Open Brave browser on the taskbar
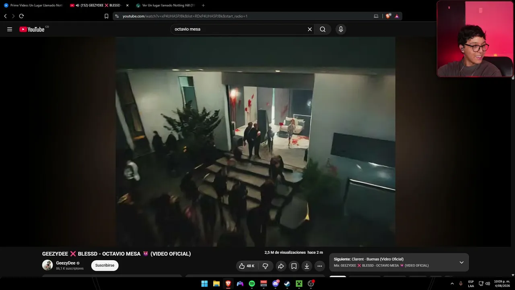This screenshot has height=290, width=515. [228, 284]
